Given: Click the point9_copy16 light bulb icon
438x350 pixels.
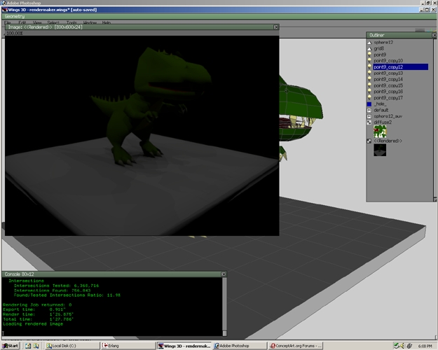Looking at the screenshot, I should (369, 92).
